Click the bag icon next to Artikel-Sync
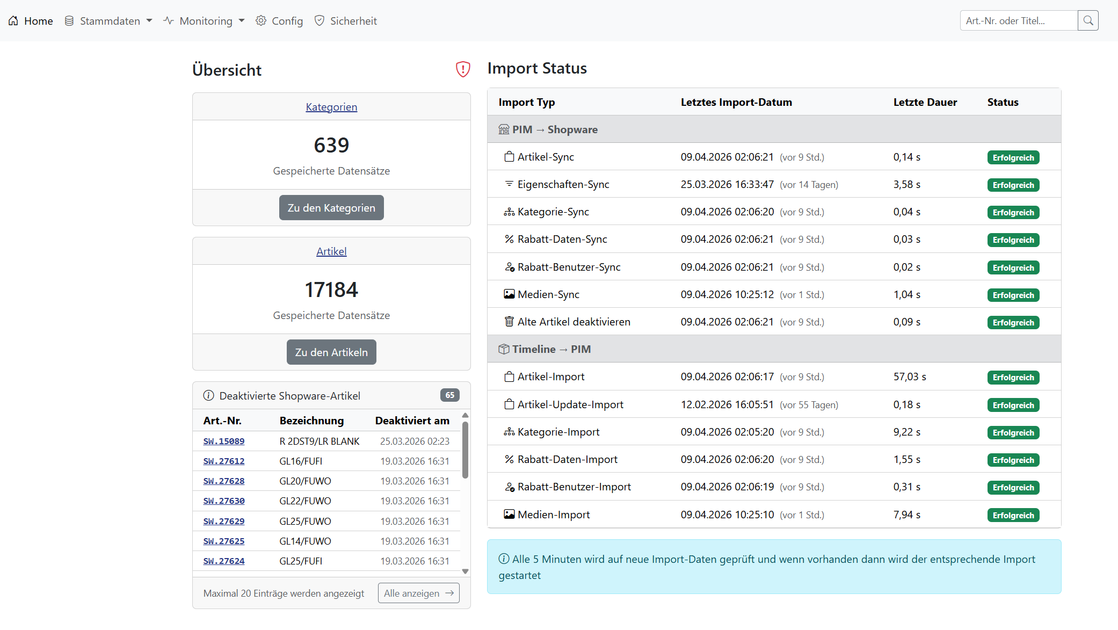 (509, 156)
